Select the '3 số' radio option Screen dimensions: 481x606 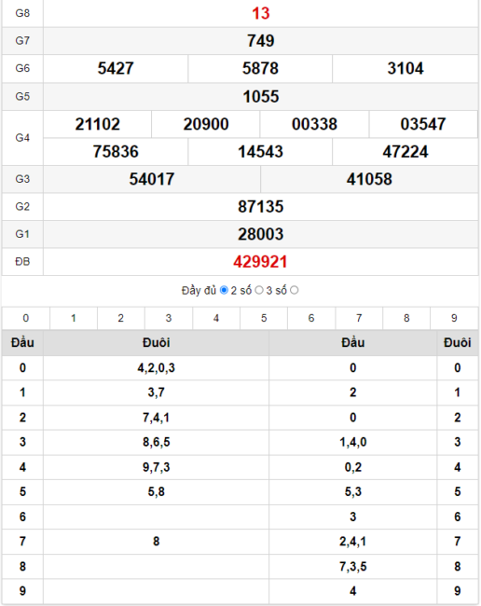(294, 290)
